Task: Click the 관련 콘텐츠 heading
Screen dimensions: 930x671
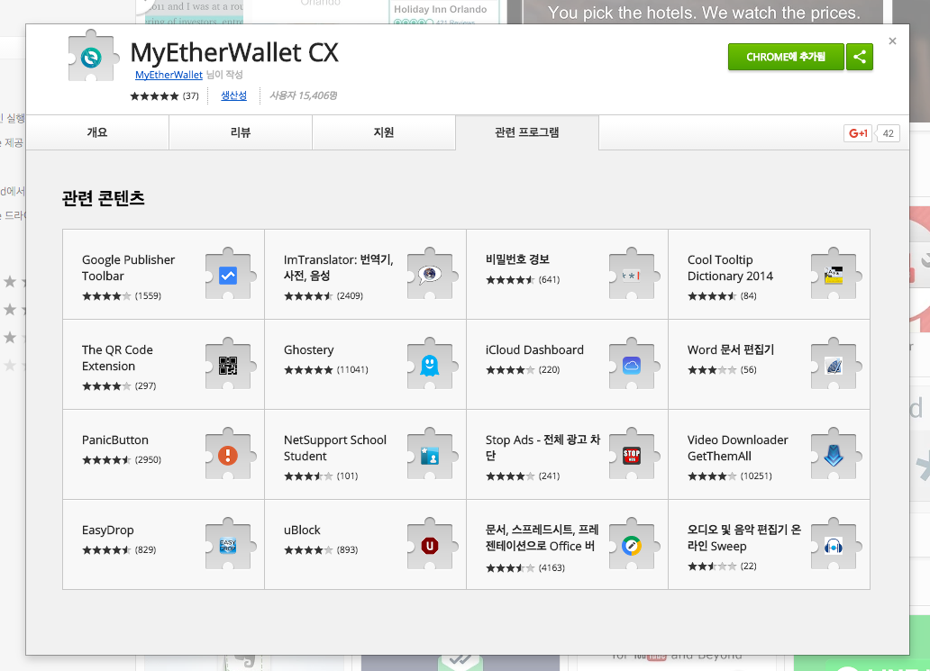Action: coord(104,198)
